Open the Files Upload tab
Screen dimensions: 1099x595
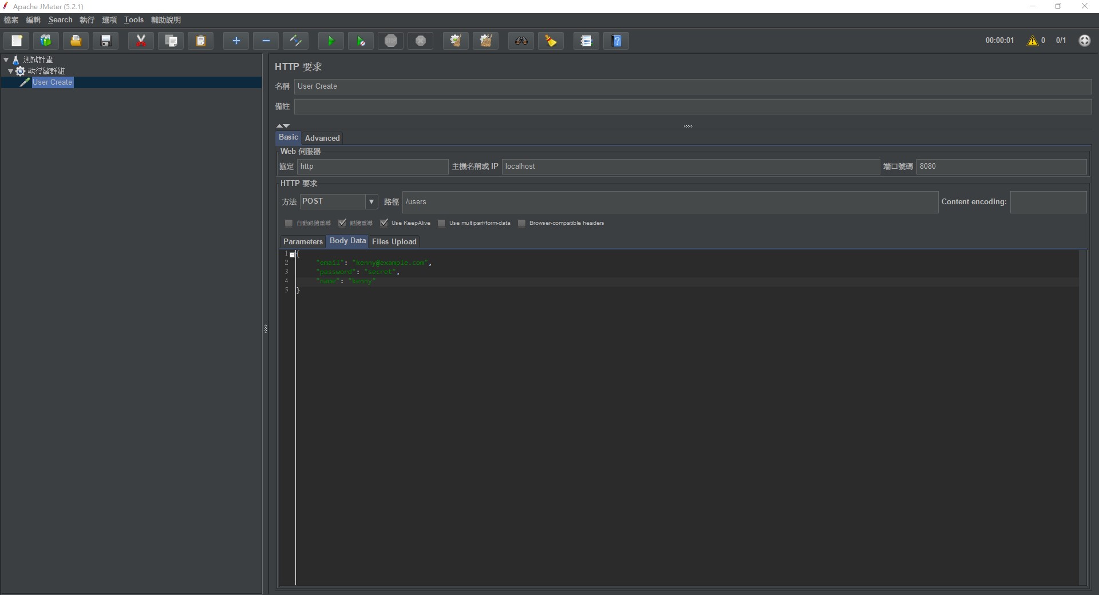coord(394,241)
